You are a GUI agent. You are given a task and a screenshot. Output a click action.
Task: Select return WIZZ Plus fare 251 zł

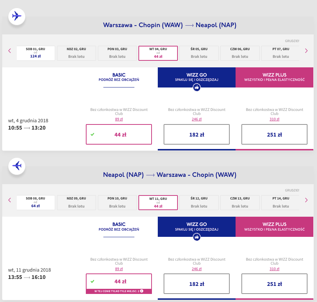click(x=274, y=284)
